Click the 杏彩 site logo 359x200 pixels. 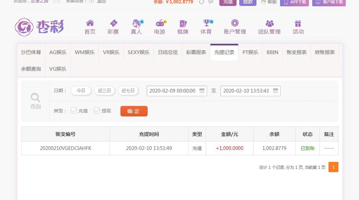tap(39, 27)
